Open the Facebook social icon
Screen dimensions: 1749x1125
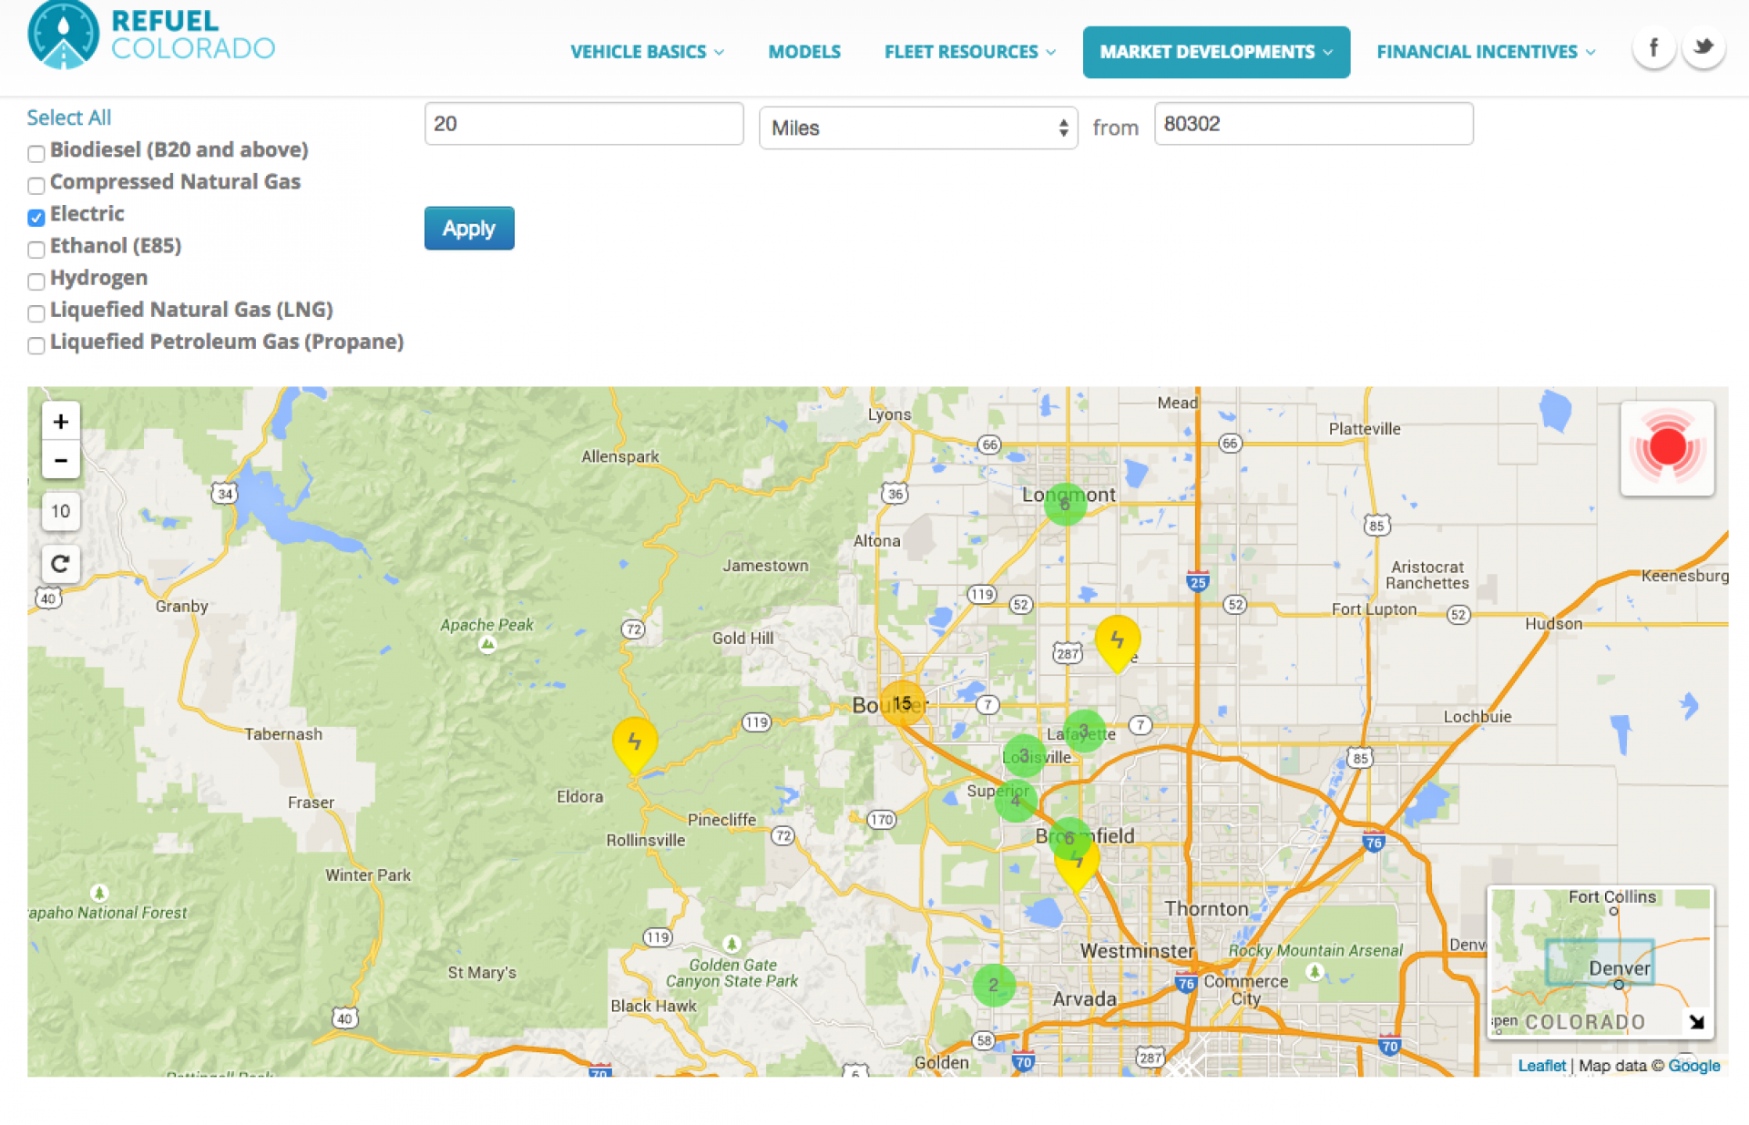click(x=1652, y=47)
